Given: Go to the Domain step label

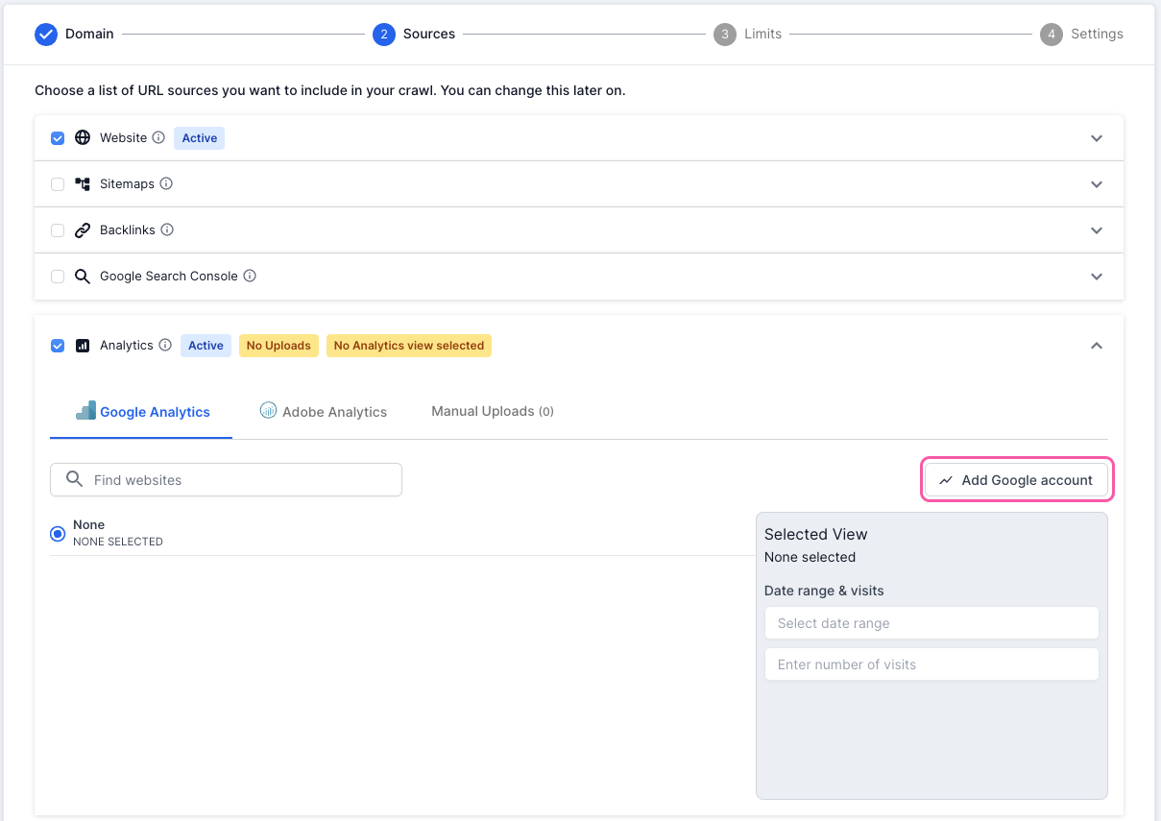Looking at the screenshot, I should pos(89,34).
